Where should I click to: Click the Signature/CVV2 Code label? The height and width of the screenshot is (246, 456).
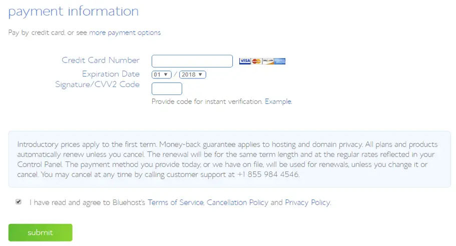[98, 84]
